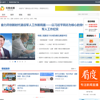Click the search magnifier icon
Viewport: 100px width, 100px height.
pos(98,14)
